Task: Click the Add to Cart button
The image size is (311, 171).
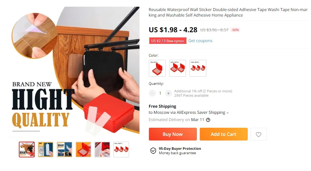Action: (224, 134)
